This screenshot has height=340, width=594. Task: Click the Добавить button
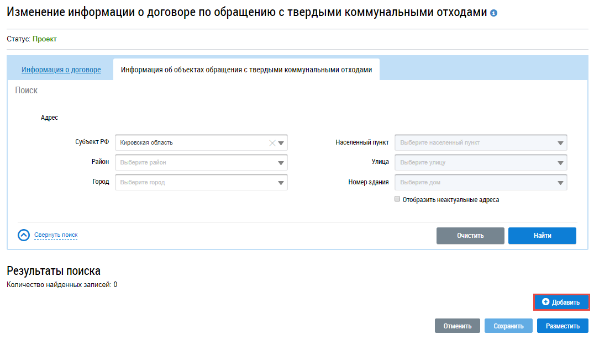(x=561, y=302)
